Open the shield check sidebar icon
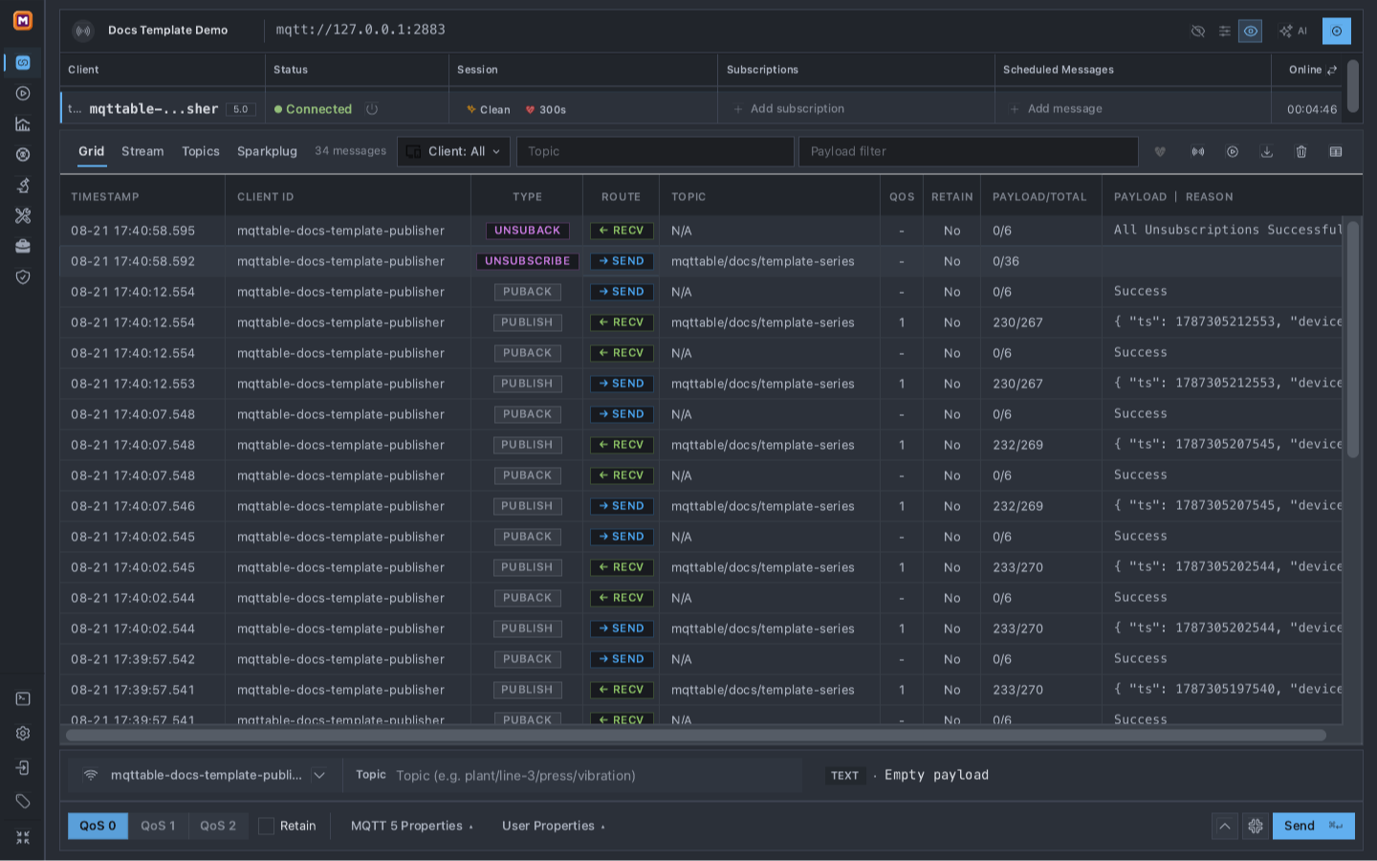1377x861 pixels. pos(23,277)
